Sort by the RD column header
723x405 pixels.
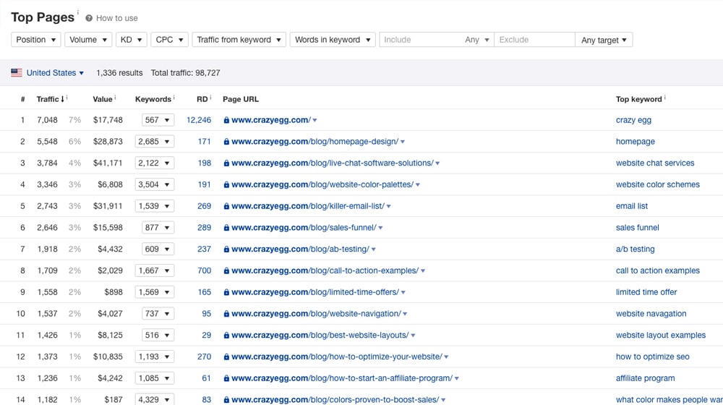click(202, 99)
